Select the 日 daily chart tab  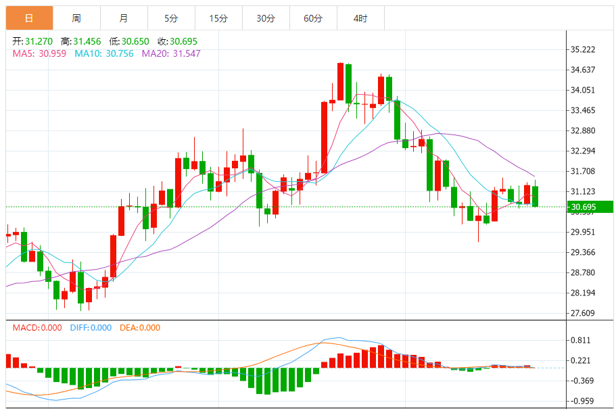coord(30,18)
